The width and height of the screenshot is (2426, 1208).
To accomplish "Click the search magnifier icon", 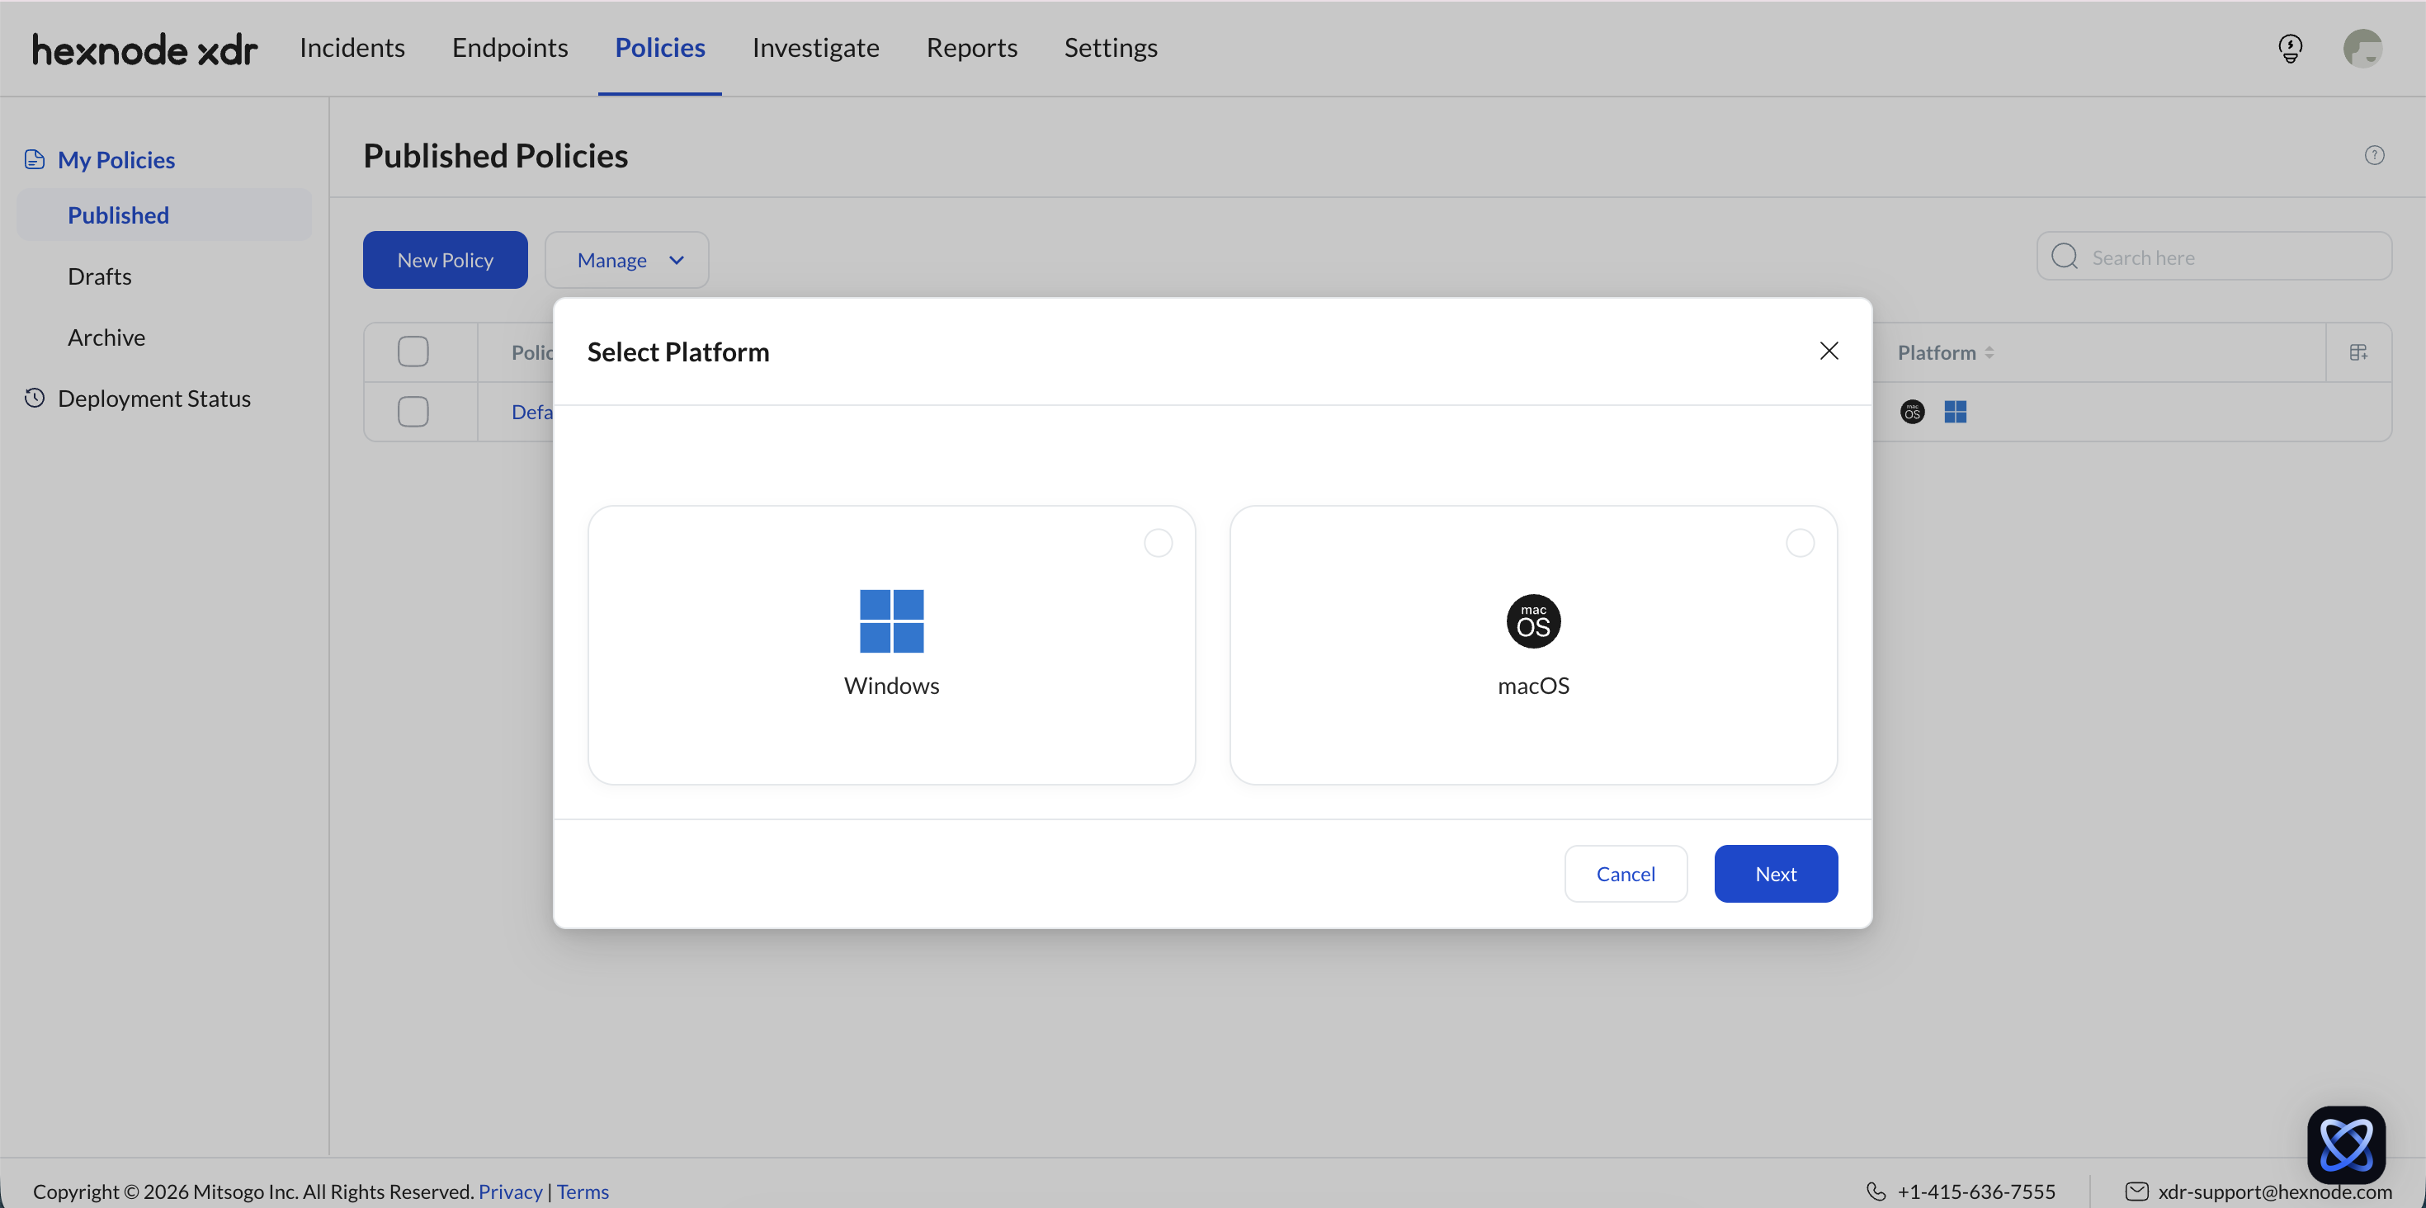I will click(x=2065, y=256).
